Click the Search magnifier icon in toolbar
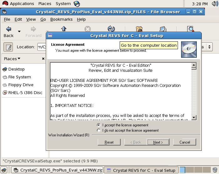The height and width of the screenshot is (174, 219). pos(190,29)
